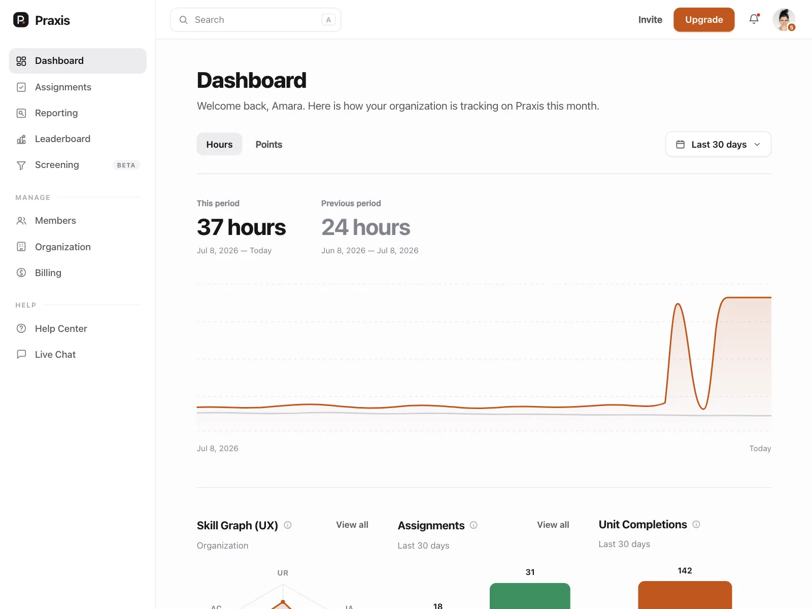Switch to the Points tab

coord(269,145)
